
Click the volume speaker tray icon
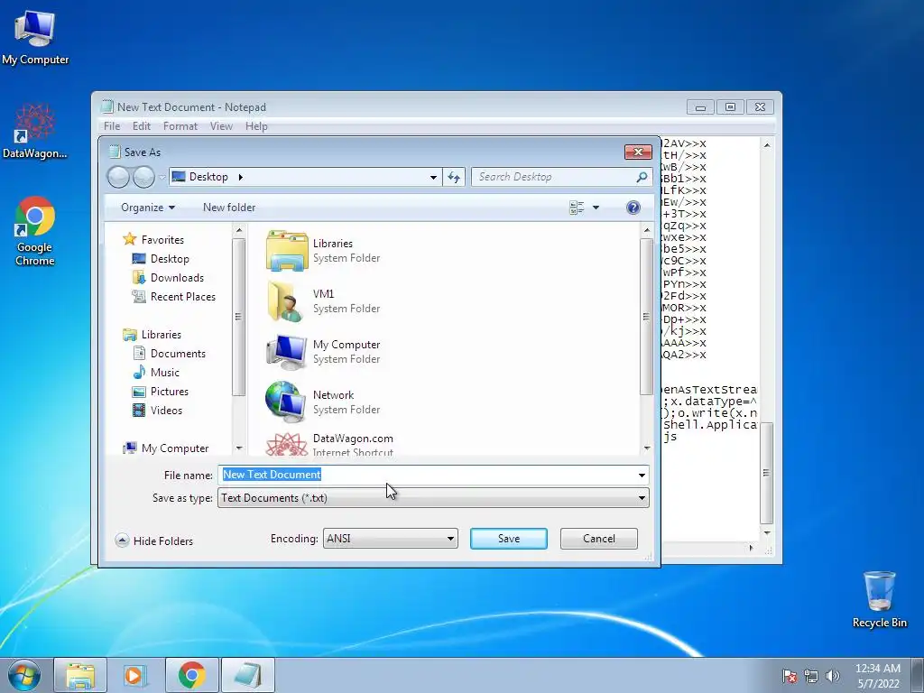click(833, 676)
